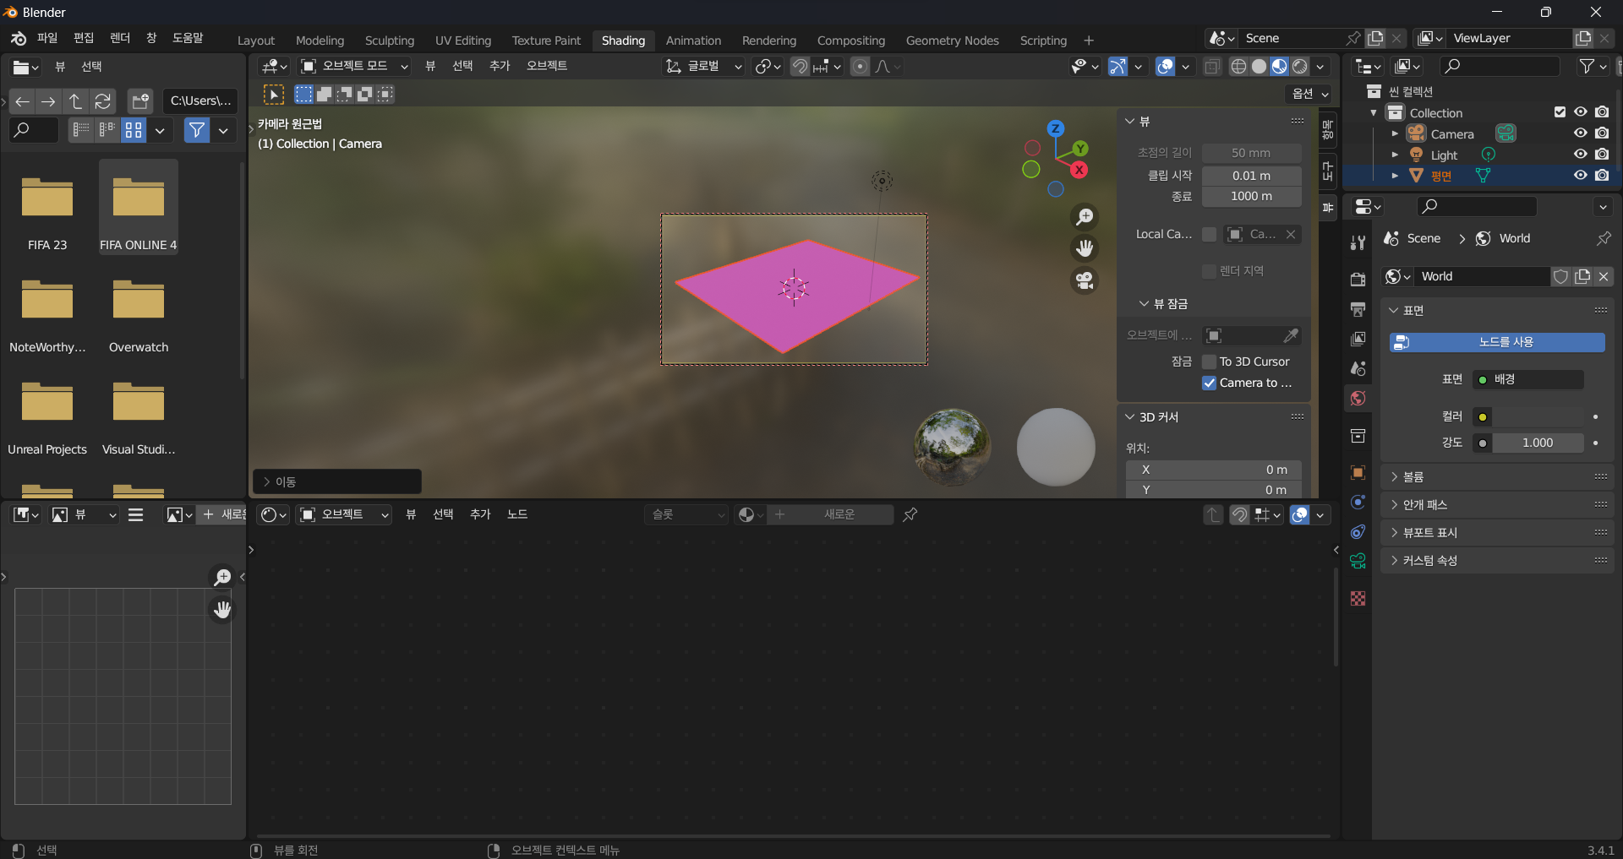Disable Camera render icon in outliner
1623x859 pixels.
[x=1602, y=133]
